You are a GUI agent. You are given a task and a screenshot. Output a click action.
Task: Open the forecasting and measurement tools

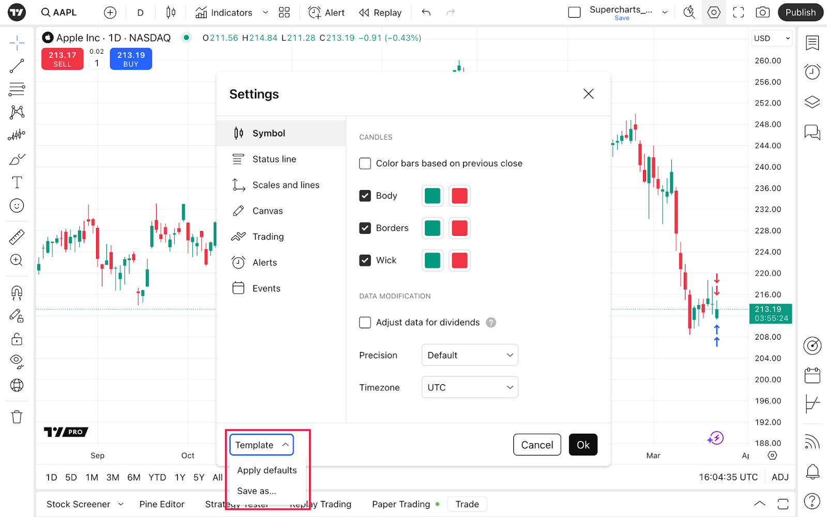(17, 135)
